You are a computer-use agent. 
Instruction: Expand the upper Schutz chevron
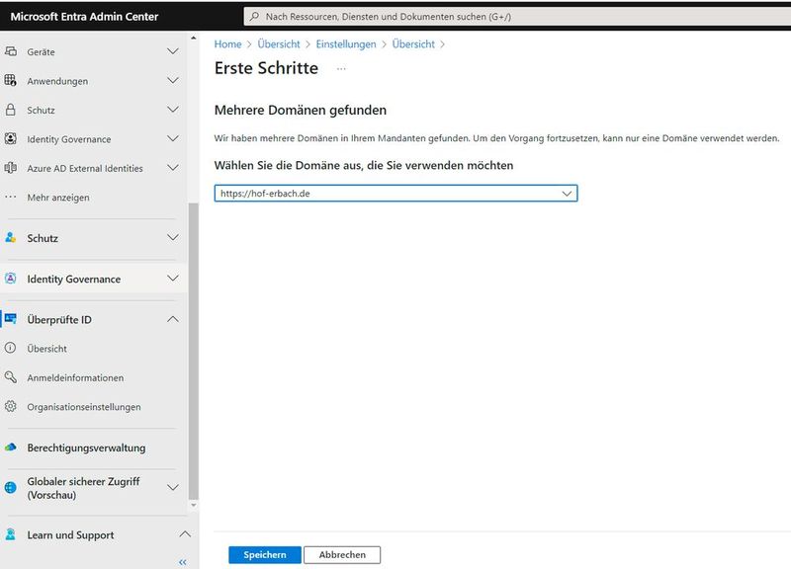[172, 110]
